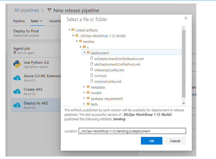Confirm selection with the OK button

pos(152,141)
